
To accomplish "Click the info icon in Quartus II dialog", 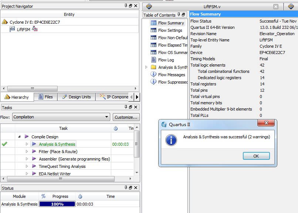I will (x=171, y=140).
